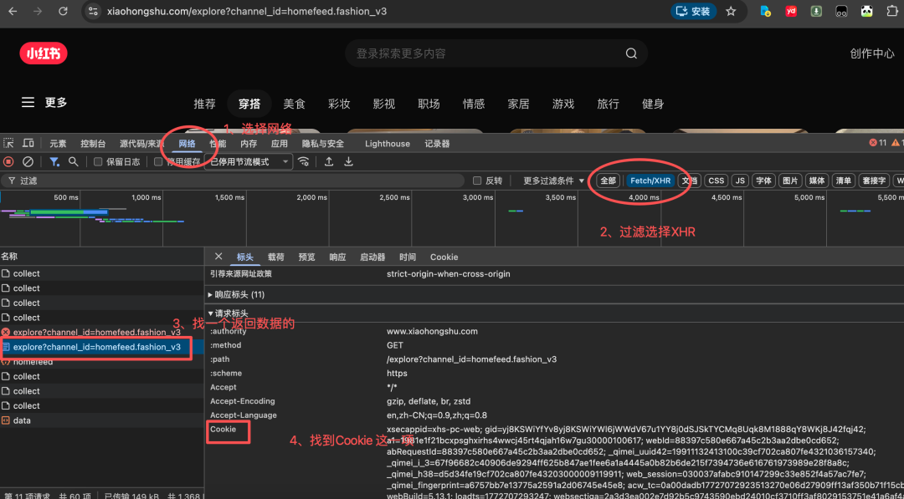904x499 pixels.
Task: Open the 应用 panel
Action: click(x=279, y=144)
